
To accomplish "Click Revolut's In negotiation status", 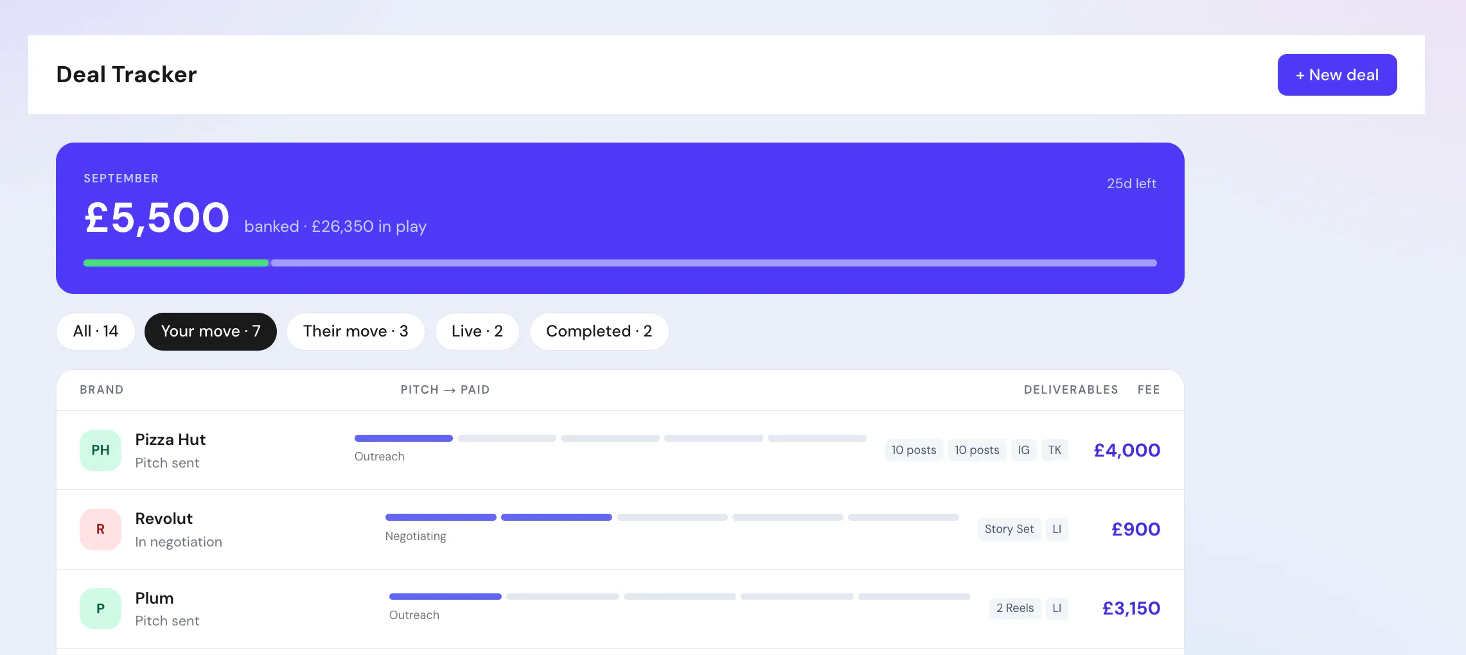I will pyautogui.click(x=179, y=542).
